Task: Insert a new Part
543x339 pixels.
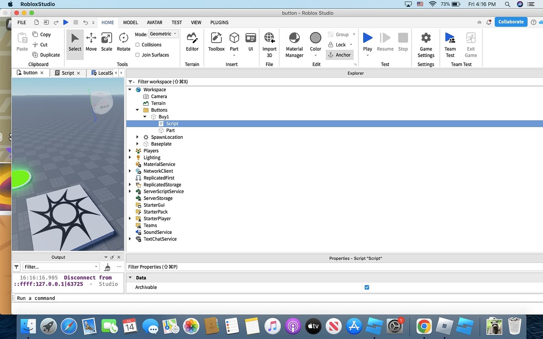Action: tap(234, 41)
